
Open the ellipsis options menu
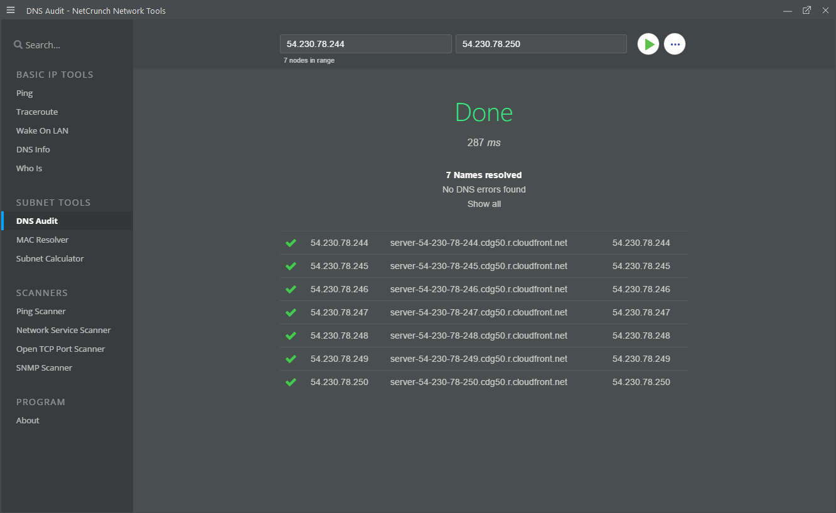pyautogui.click(x=675, y=44)
